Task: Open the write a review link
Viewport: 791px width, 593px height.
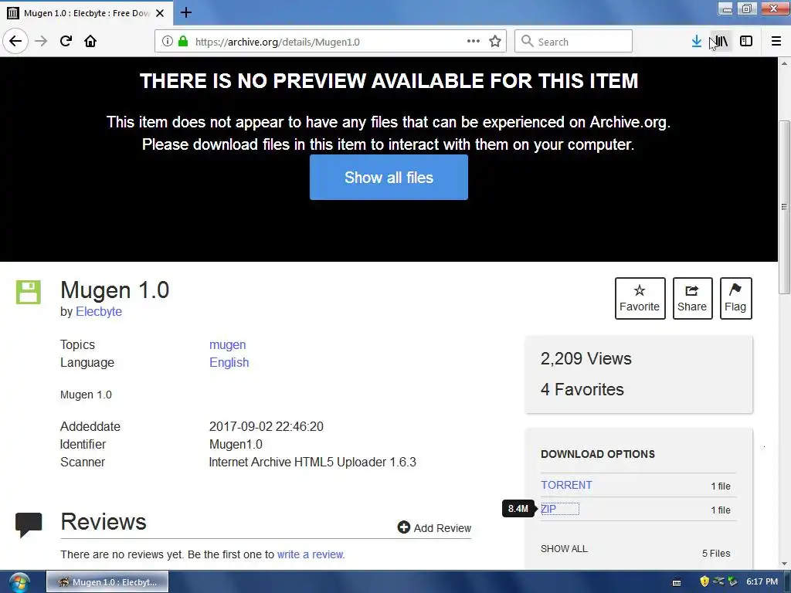Action: (311, 554)
